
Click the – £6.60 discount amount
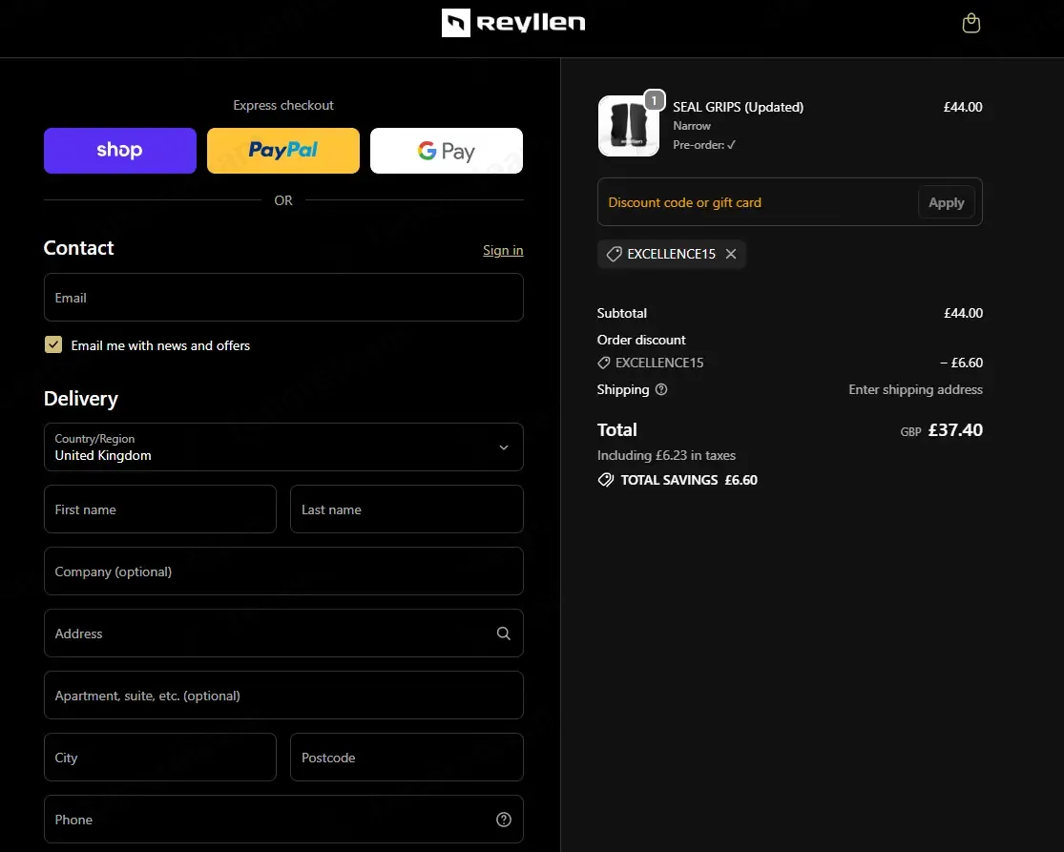961,363
